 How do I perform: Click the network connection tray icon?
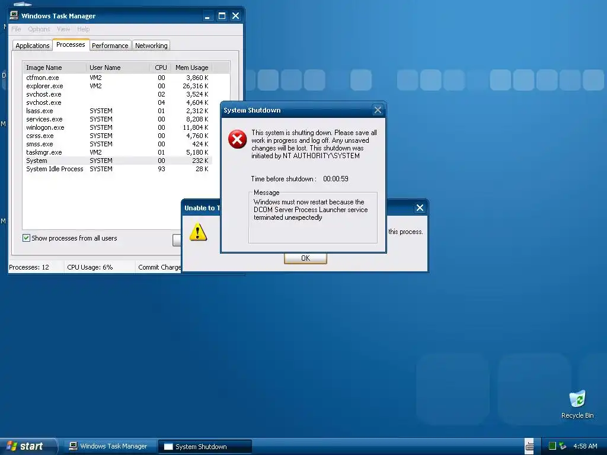[563, 446]
